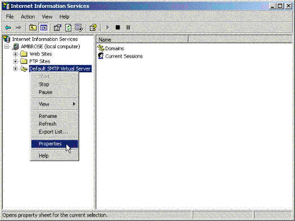Image resolution: width=295 pixels, height=221 pixels.
Task: Choose Help from the context menu
Action: coord(55,156)
